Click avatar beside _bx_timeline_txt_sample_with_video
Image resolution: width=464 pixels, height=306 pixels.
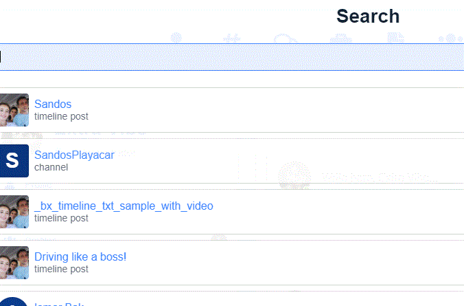(x=14, y=212)
